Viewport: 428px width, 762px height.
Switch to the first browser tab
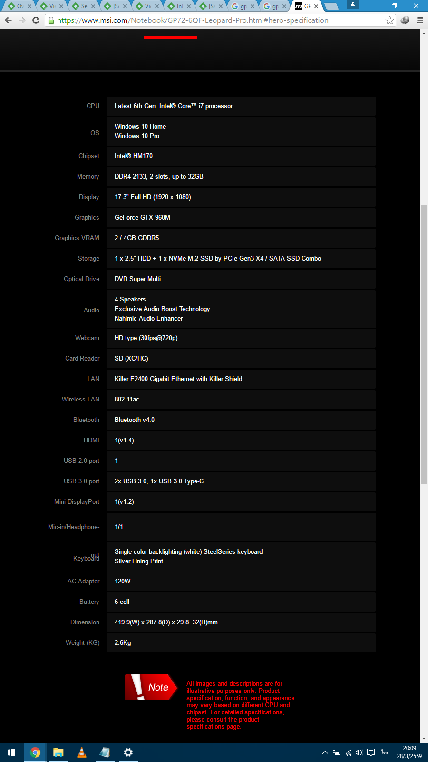(x=18, y=6)
